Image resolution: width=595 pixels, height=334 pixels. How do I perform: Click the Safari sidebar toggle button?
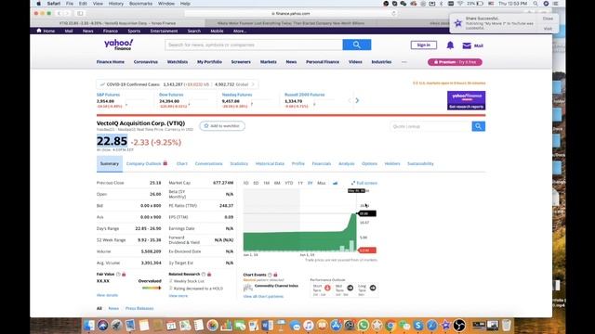(x=80, y=13)
